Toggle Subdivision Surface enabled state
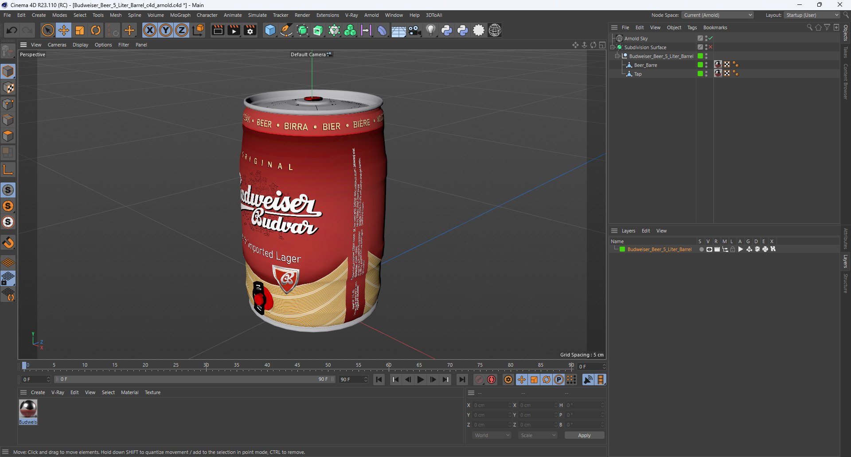The width and height of the screenshot is (851, 457). click(710, 47)
